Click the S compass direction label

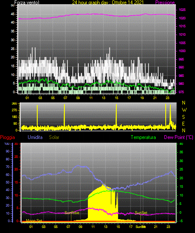click(183, 117)
